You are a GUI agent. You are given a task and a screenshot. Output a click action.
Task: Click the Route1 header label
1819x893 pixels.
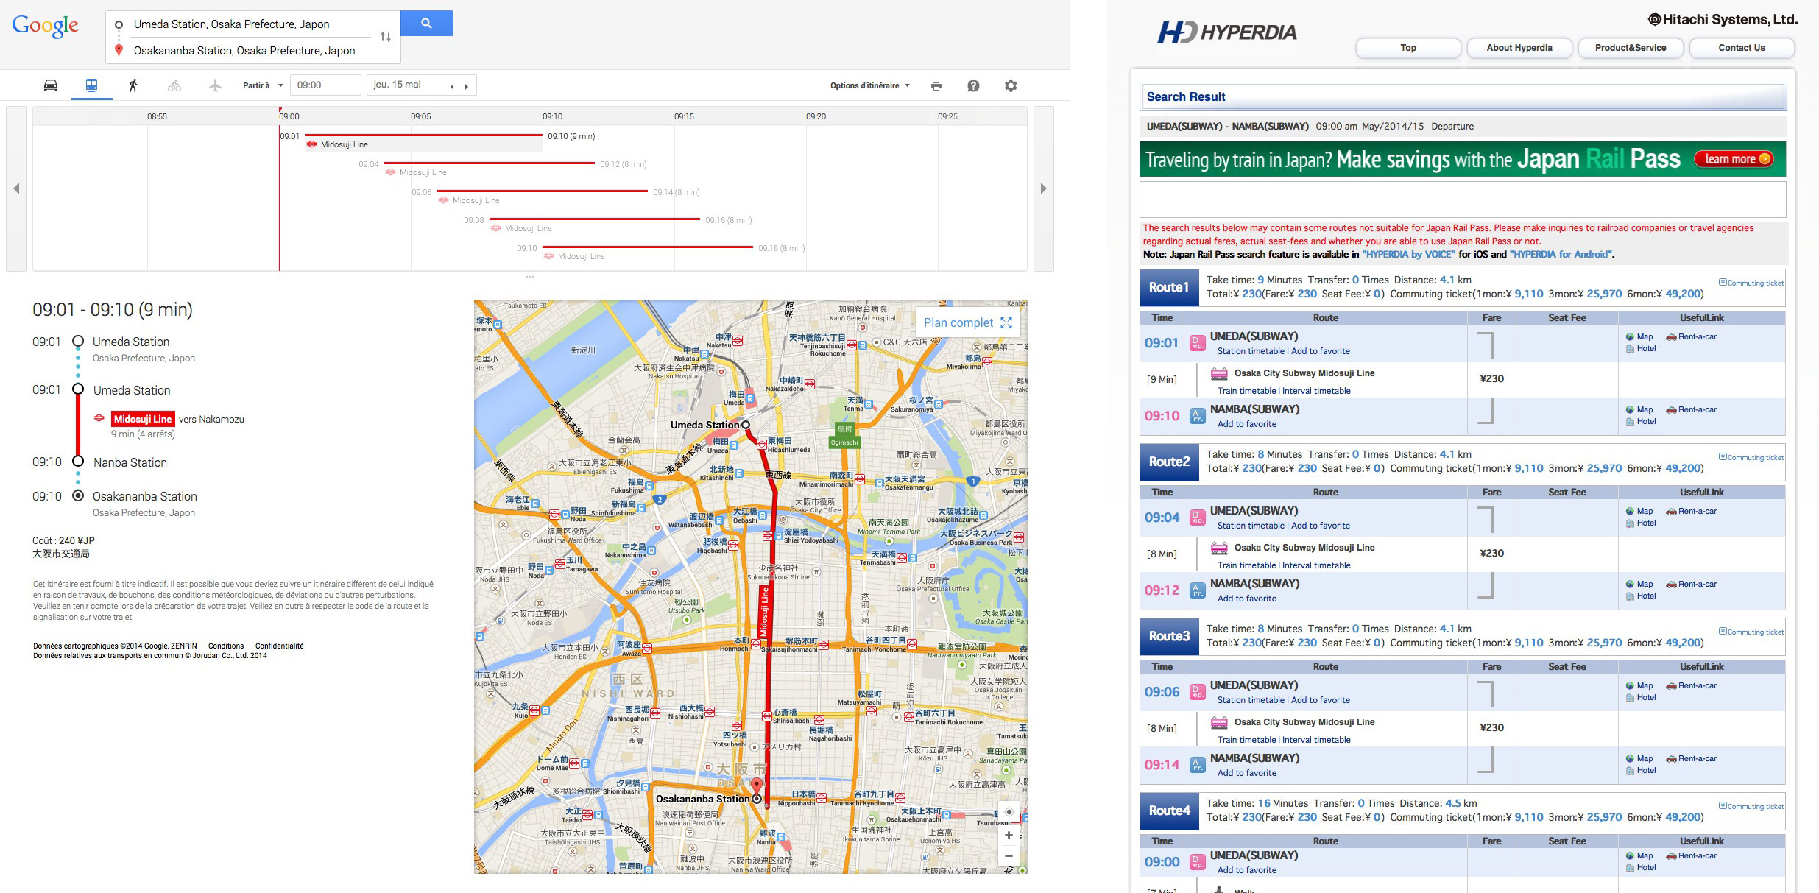(1169, 287)
